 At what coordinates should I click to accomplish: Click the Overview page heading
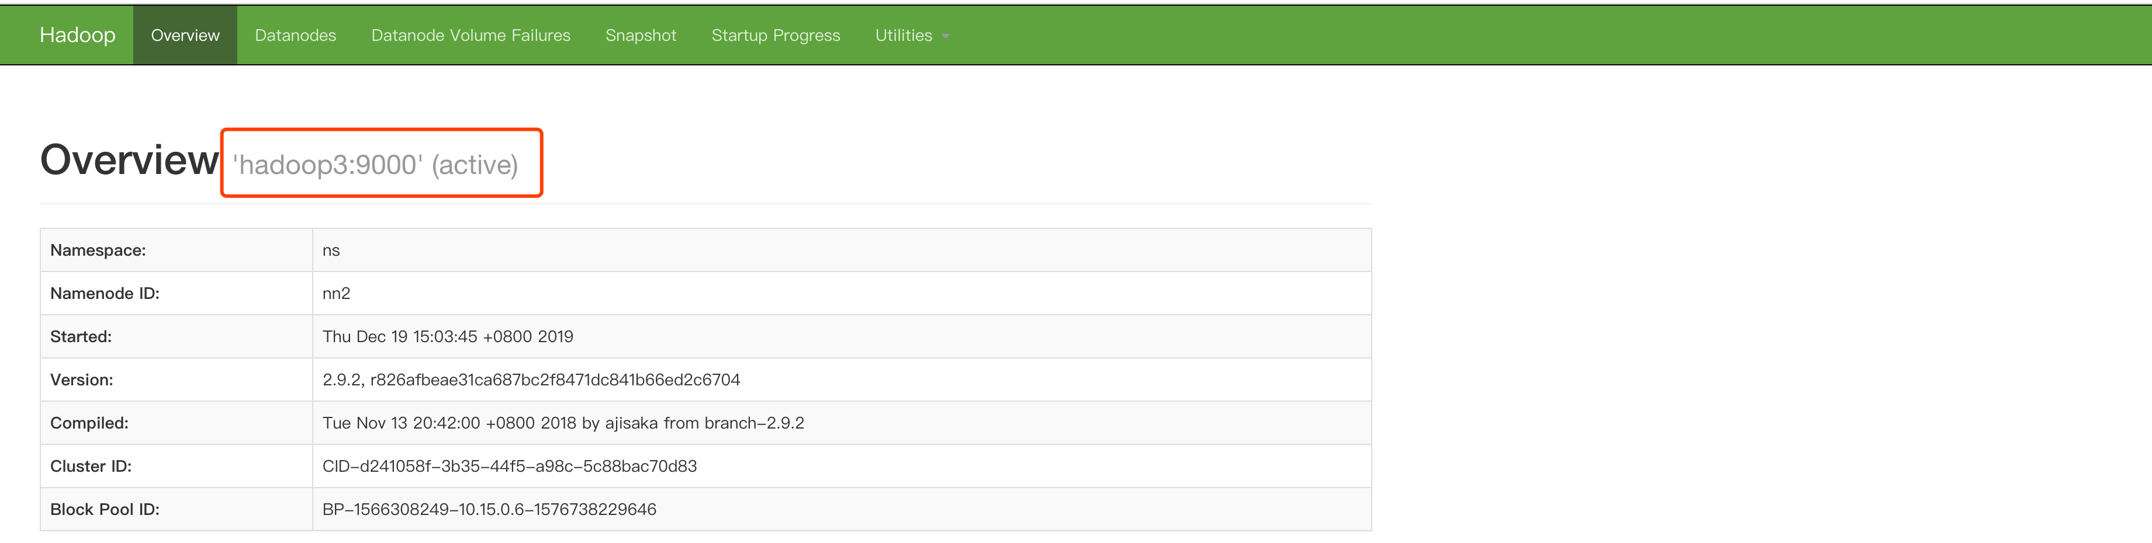[x=130, y=159]
